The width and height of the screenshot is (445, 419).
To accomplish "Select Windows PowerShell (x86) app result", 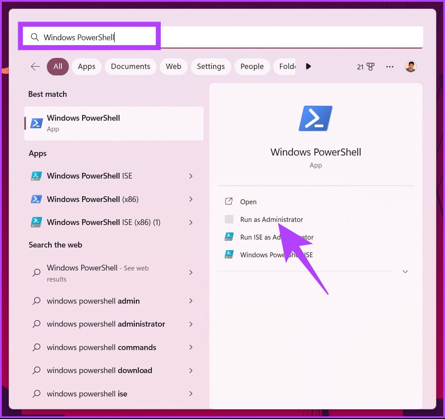I will [x=114, y=199].
